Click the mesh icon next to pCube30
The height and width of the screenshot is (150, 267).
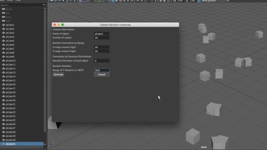(4, 140)
